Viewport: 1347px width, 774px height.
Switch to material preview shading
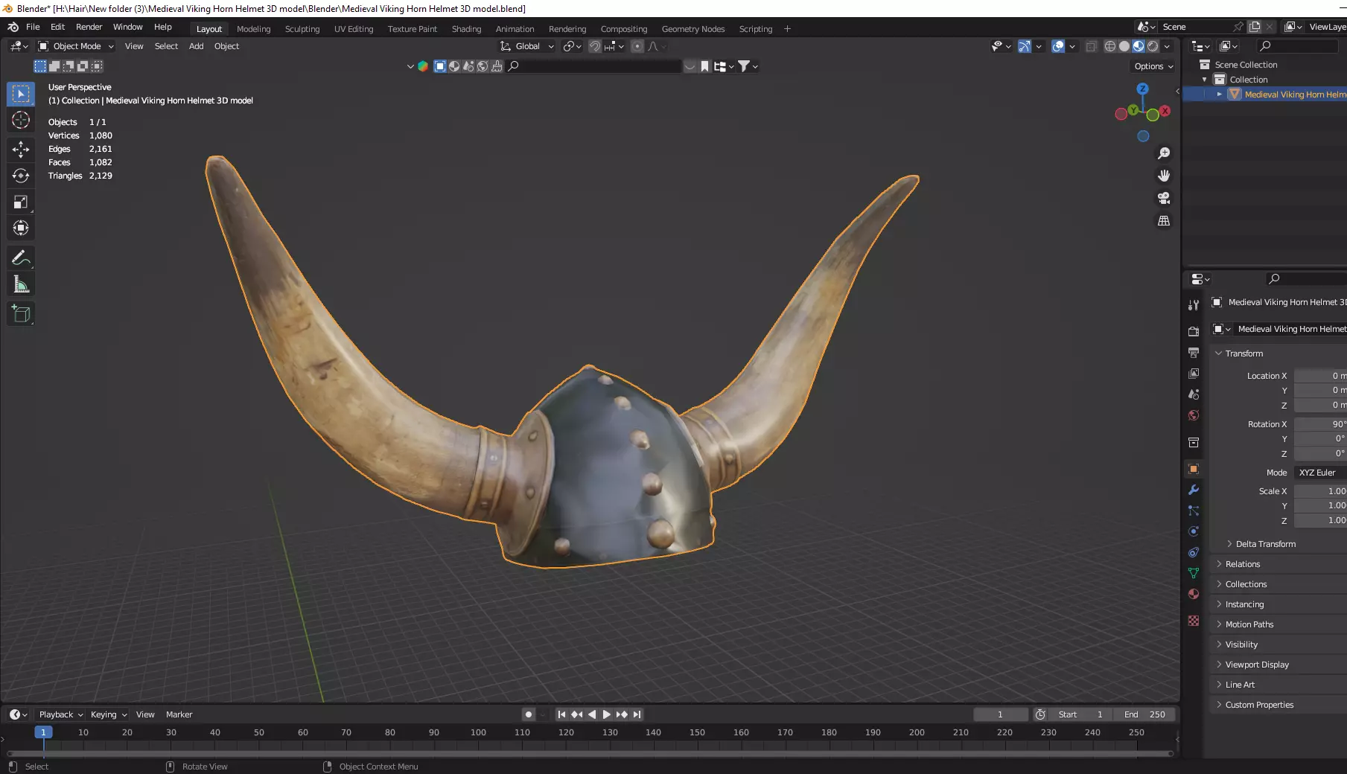click(1139, 46)
